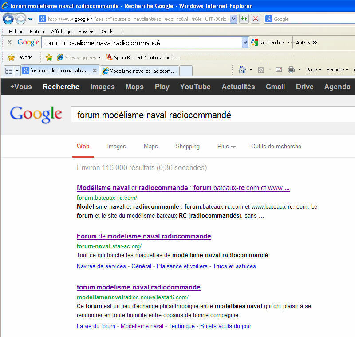This screenshot has height=337, width=355.
Task: Open the Spam Busted GeoLocation favorite
Action: click(142, 58)
